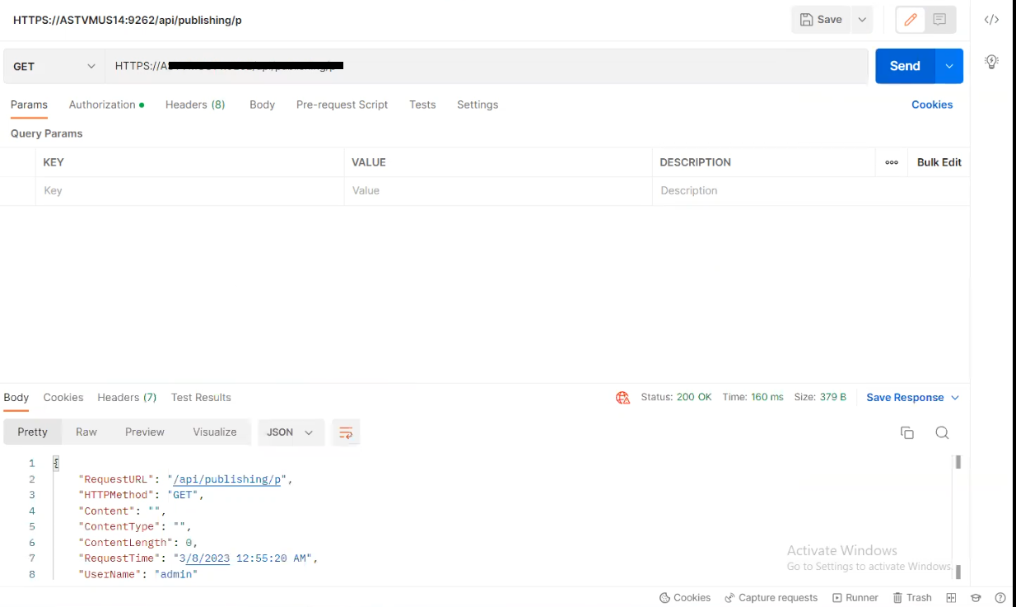Expand the Save options arrow
This screenshot has height=607, width=1016.
pyautogui.click(x=862, y=20)
